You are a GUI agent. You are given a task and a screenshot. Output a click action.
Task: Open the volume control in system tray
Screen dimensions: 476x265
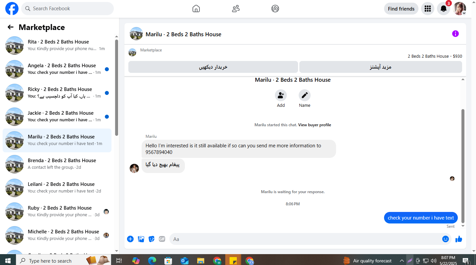(434, 261)
